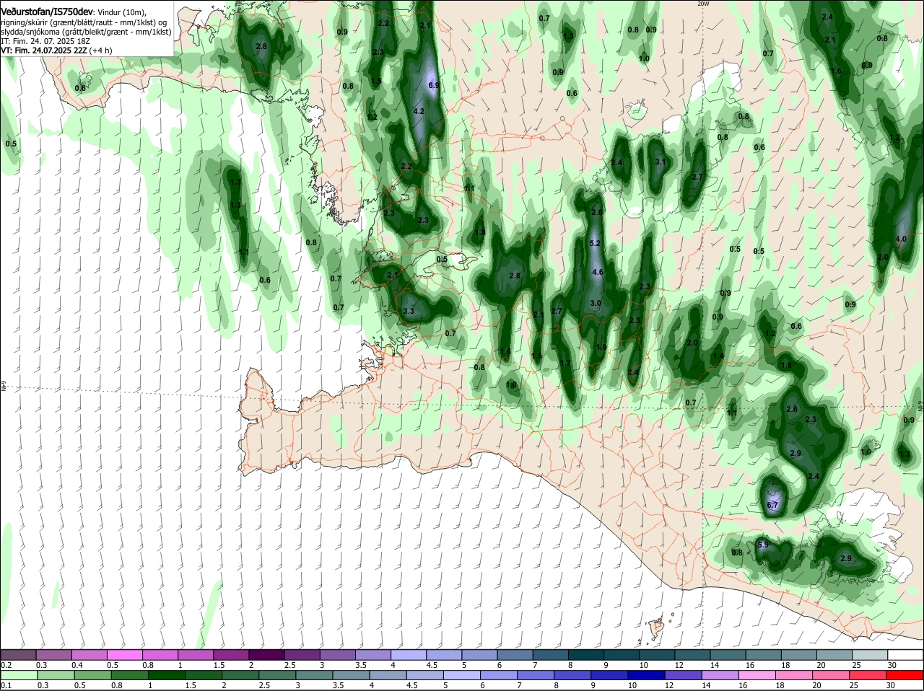Viewport: 924px width, 691px height.
Task: Pick top-row pink swatch between 0.5 and 0.8
Action: tap(124, 655)
